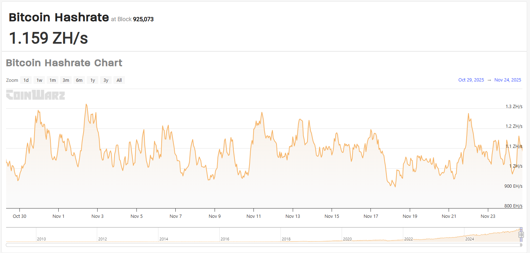The height and width of the screenshot is (253, 530).
Task: Click the Bitcoin Hashrate page title
Action: [59, 17]
